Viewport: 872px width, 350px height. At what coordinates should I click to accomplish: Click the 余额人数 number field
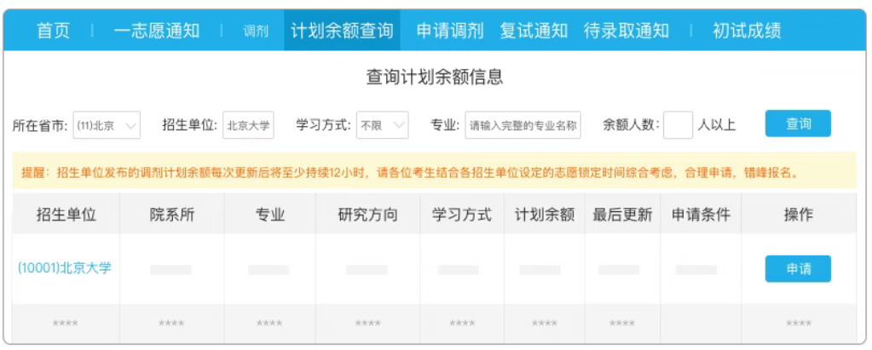tap(678, 125)
